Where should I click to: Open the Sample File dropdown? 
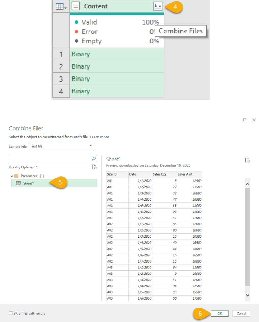point(61,146)
